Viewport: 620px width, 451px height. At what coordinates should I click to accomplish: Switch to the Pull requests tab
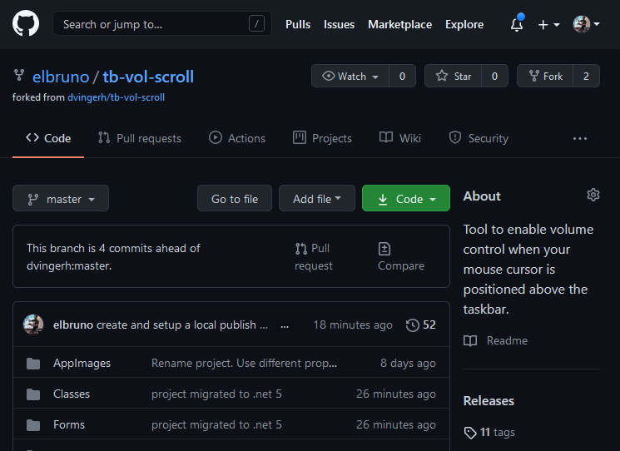[139, 138]
